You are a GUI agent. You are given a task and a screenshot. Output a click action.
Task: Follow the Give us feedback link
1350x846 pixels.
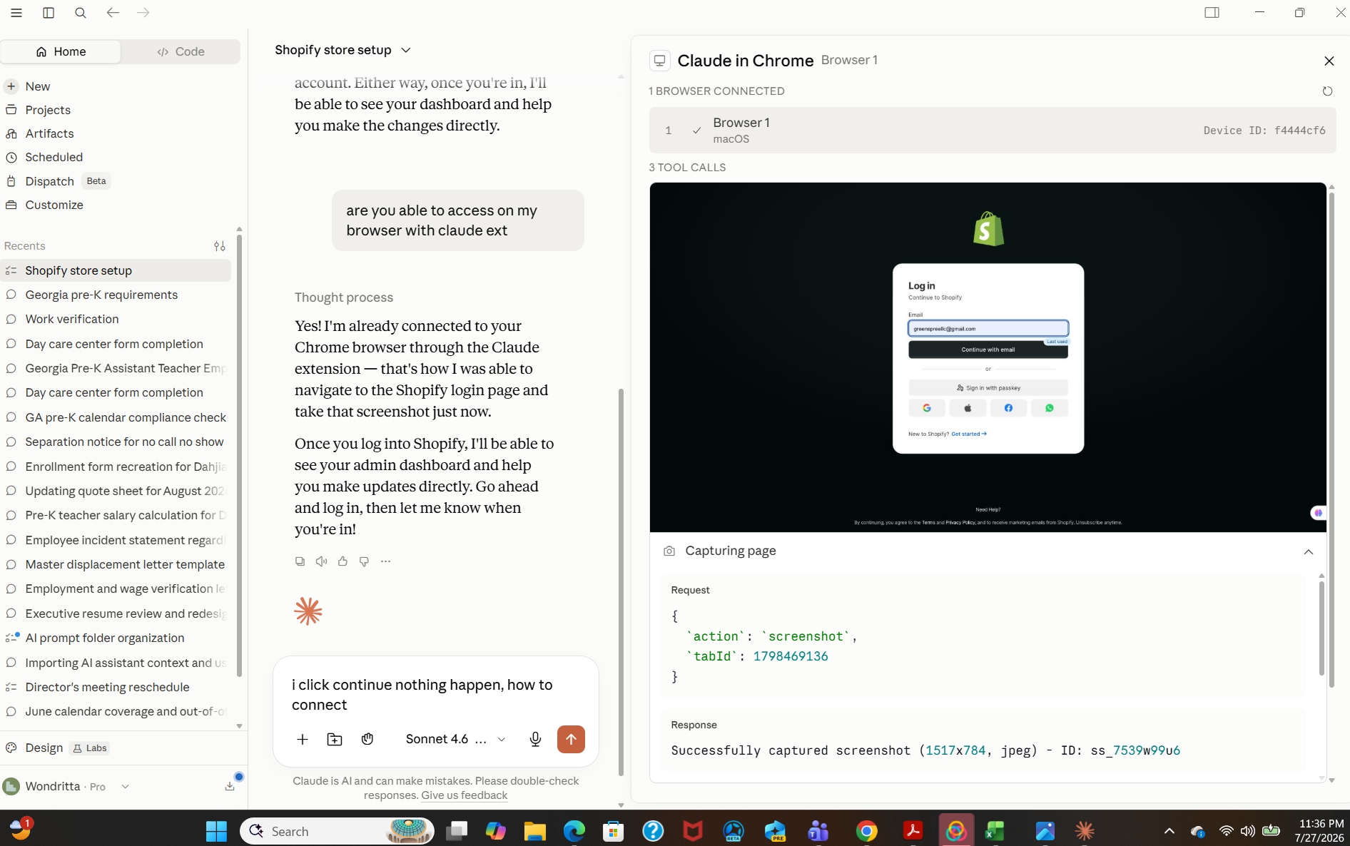pyautogui.click(x=465, y=795)
